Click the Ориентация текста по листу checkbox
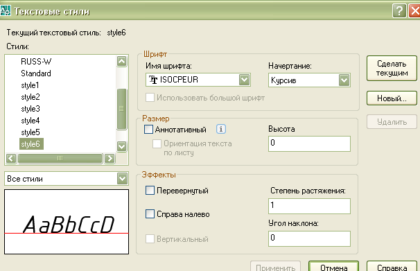The image size is (420, 271). (157, 143)
